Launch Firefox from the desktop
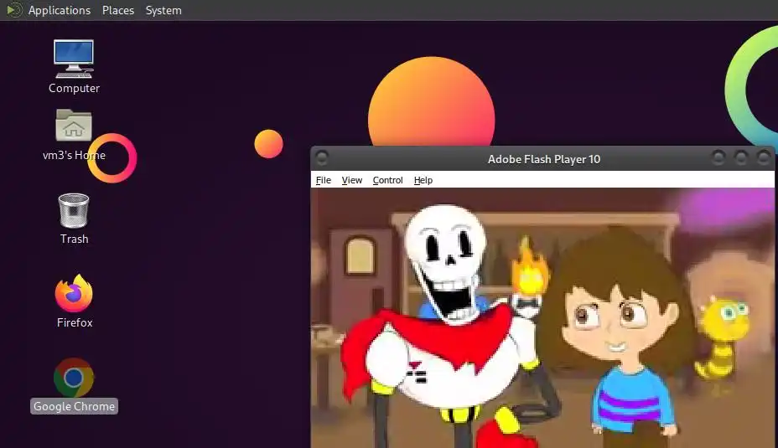This screenshot has width=778, height=448. click(74, 293)
